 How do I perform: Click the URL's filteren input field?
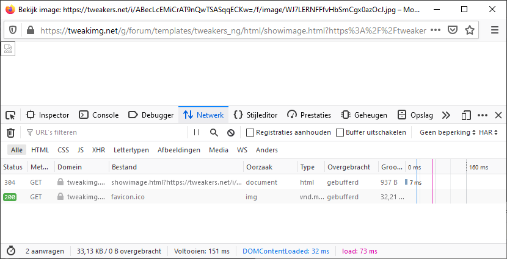(105, 133)
